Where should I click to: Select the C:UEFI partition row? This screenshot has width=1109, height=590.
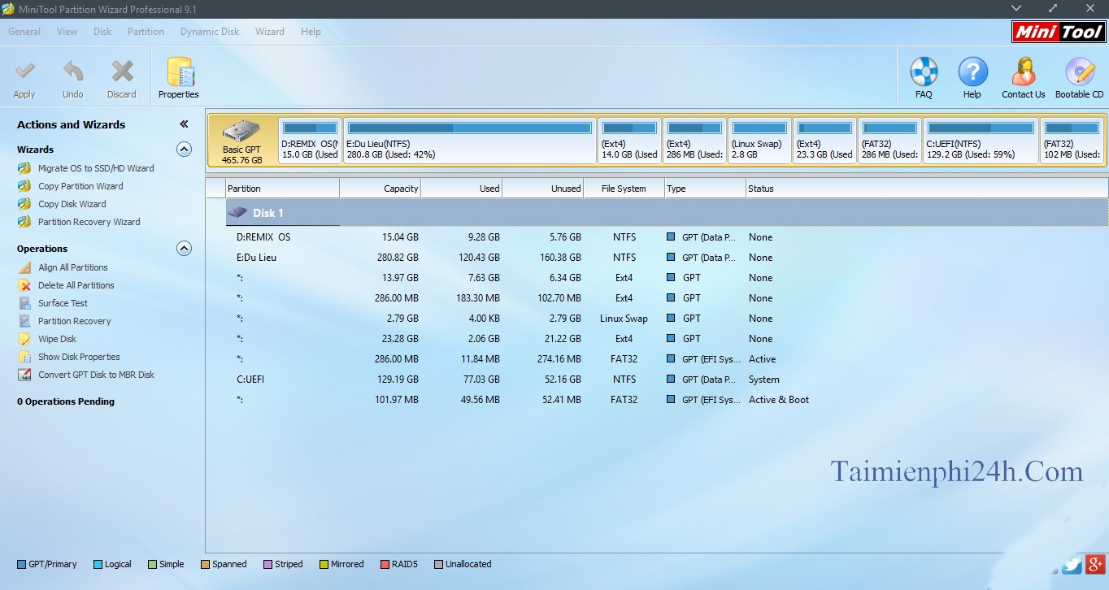[x=667, y=380]
